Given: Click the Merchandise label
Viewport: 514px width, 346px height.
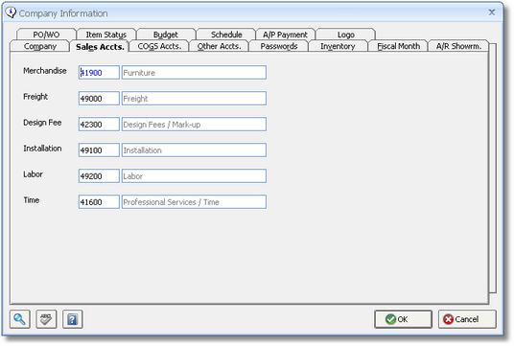Looking at the screenshot, I should [x=44, y=71].
